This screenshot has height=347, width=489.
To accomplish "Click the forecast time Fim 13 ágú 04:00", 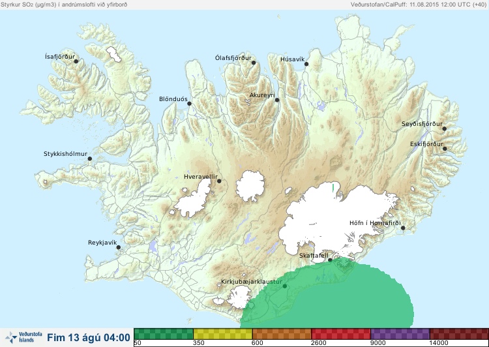I will (89, 338).
